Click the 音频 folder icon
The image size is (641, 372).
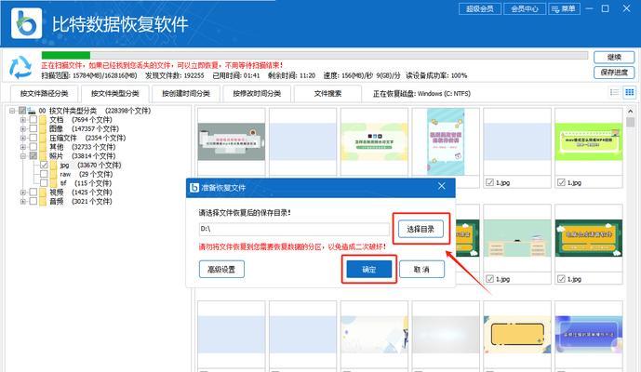43,201
